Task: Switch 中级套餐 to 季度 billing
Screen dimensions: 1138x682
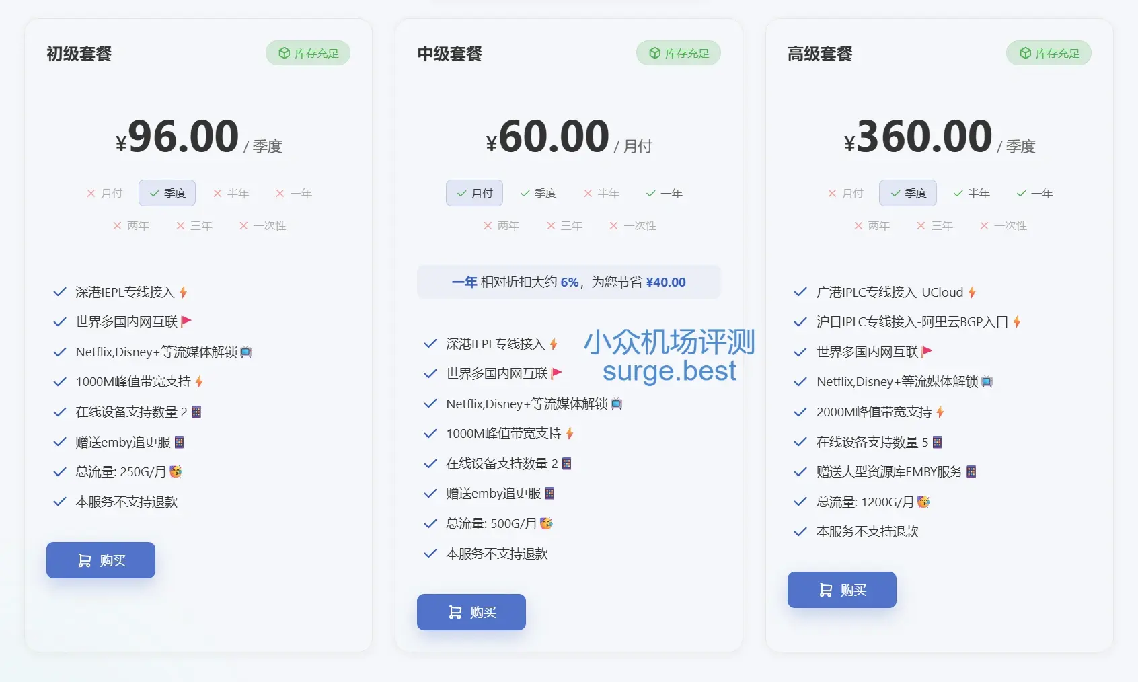Action: 539,193
